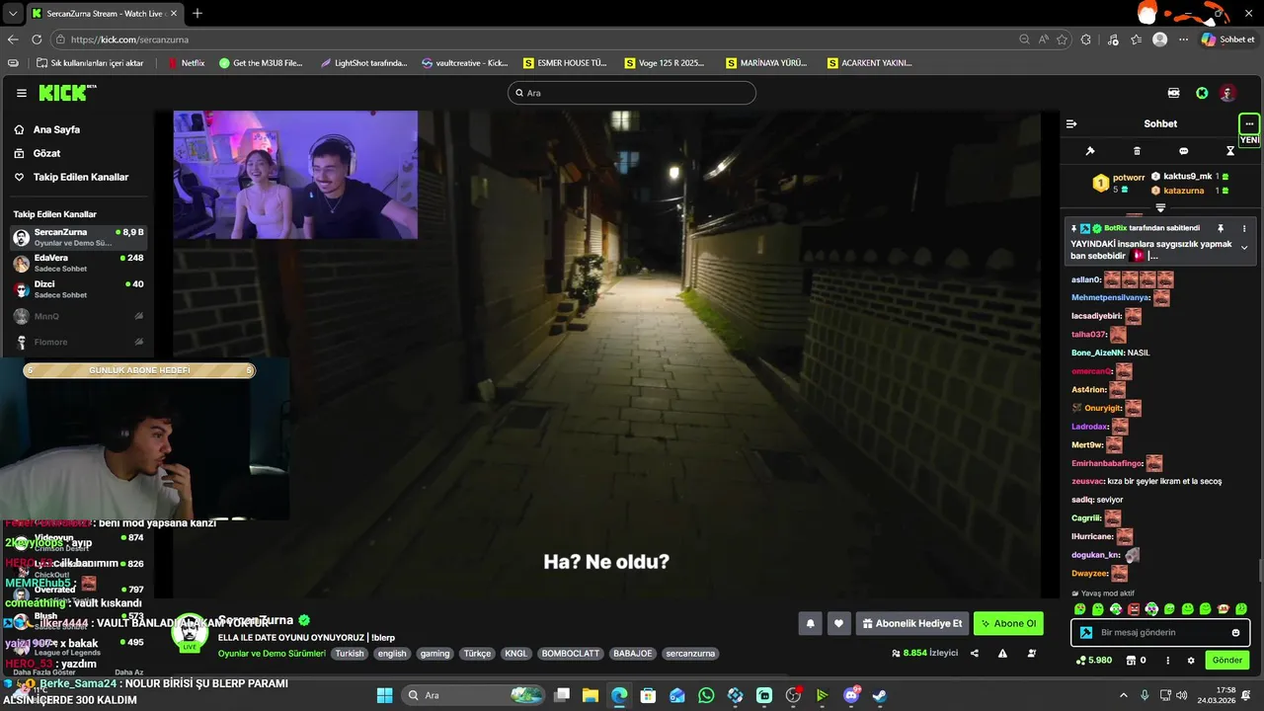Open the moderator hammer tool in chat
This screenshot has height=711, width=1264.
pyautogui.click(x=1090, y=151)
